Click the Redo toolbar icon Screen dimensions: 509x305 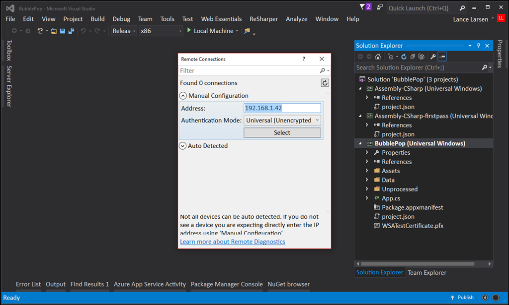click(x=97, y=31)
